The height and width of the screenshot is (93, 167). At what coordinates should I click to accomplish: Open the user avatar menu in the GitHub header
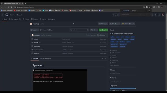(x=163, y=15)
